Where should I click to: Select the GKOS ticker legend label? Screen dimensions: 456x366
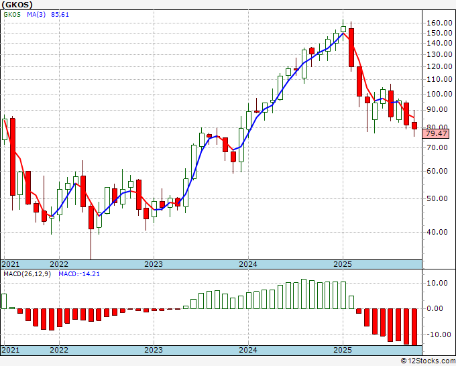tap(12, 15)
